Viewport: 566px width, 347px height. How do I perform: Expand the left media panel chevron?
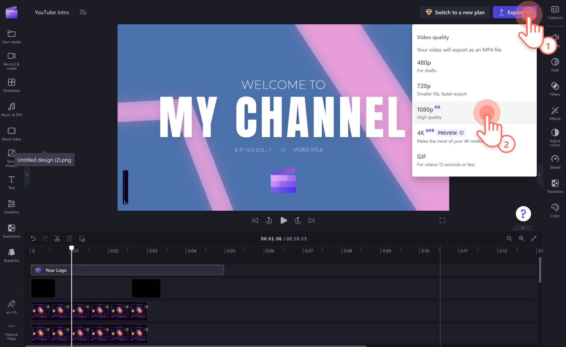tap(27, 175)
